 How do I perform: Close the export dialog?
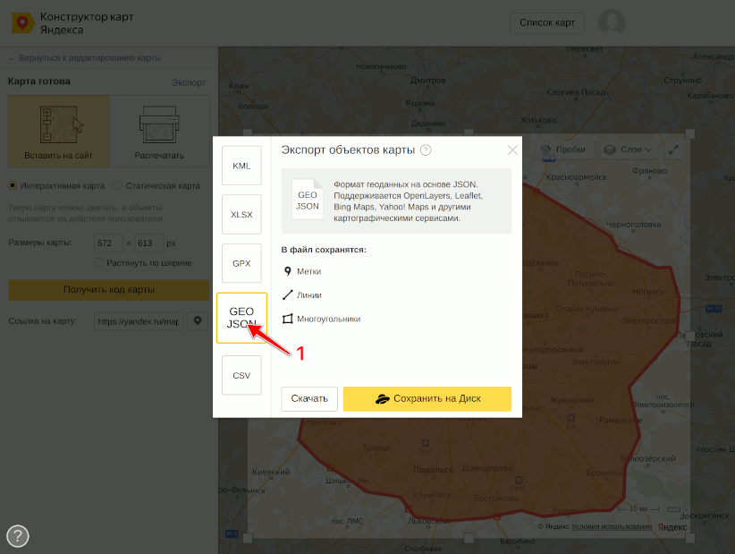point(512,150)
